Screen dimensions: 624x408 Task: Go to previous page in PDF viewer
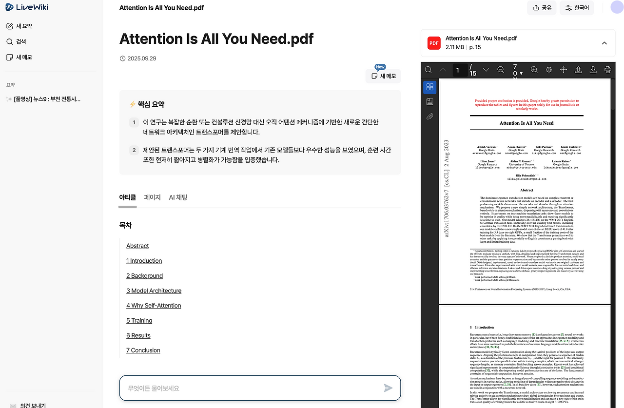443,70
